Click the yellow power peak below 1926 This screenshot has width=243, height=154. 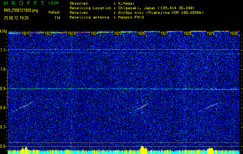click(143, 149)
